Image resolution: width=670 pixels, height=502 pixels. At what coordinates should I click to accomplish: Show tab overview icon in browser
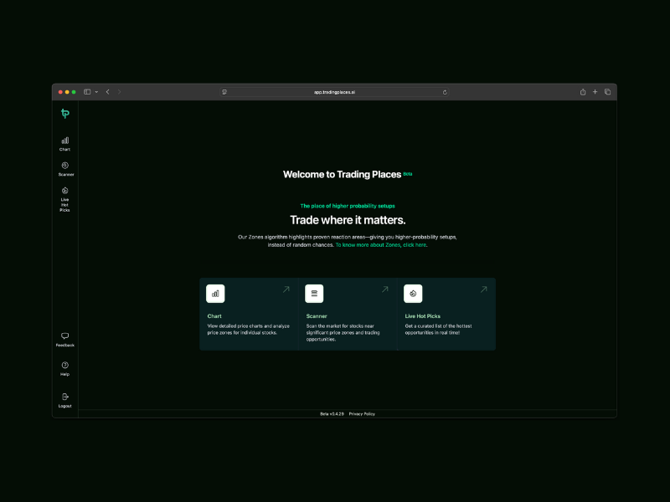(x=607, y=92)
